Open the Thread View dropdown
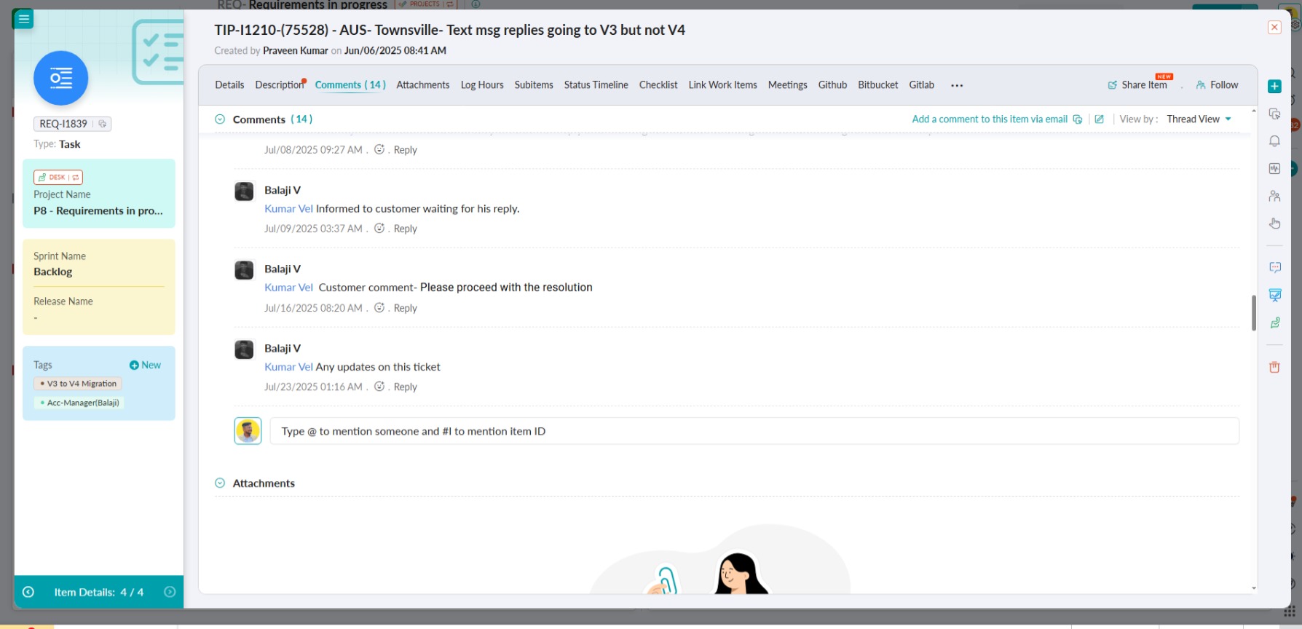1302x629 pixels. (1199, 119)
